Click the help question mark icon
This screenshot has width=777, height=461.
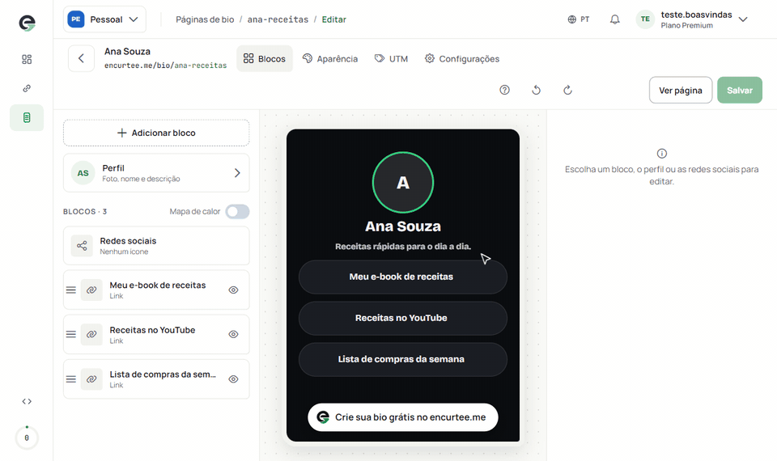(x=504, y=90)
